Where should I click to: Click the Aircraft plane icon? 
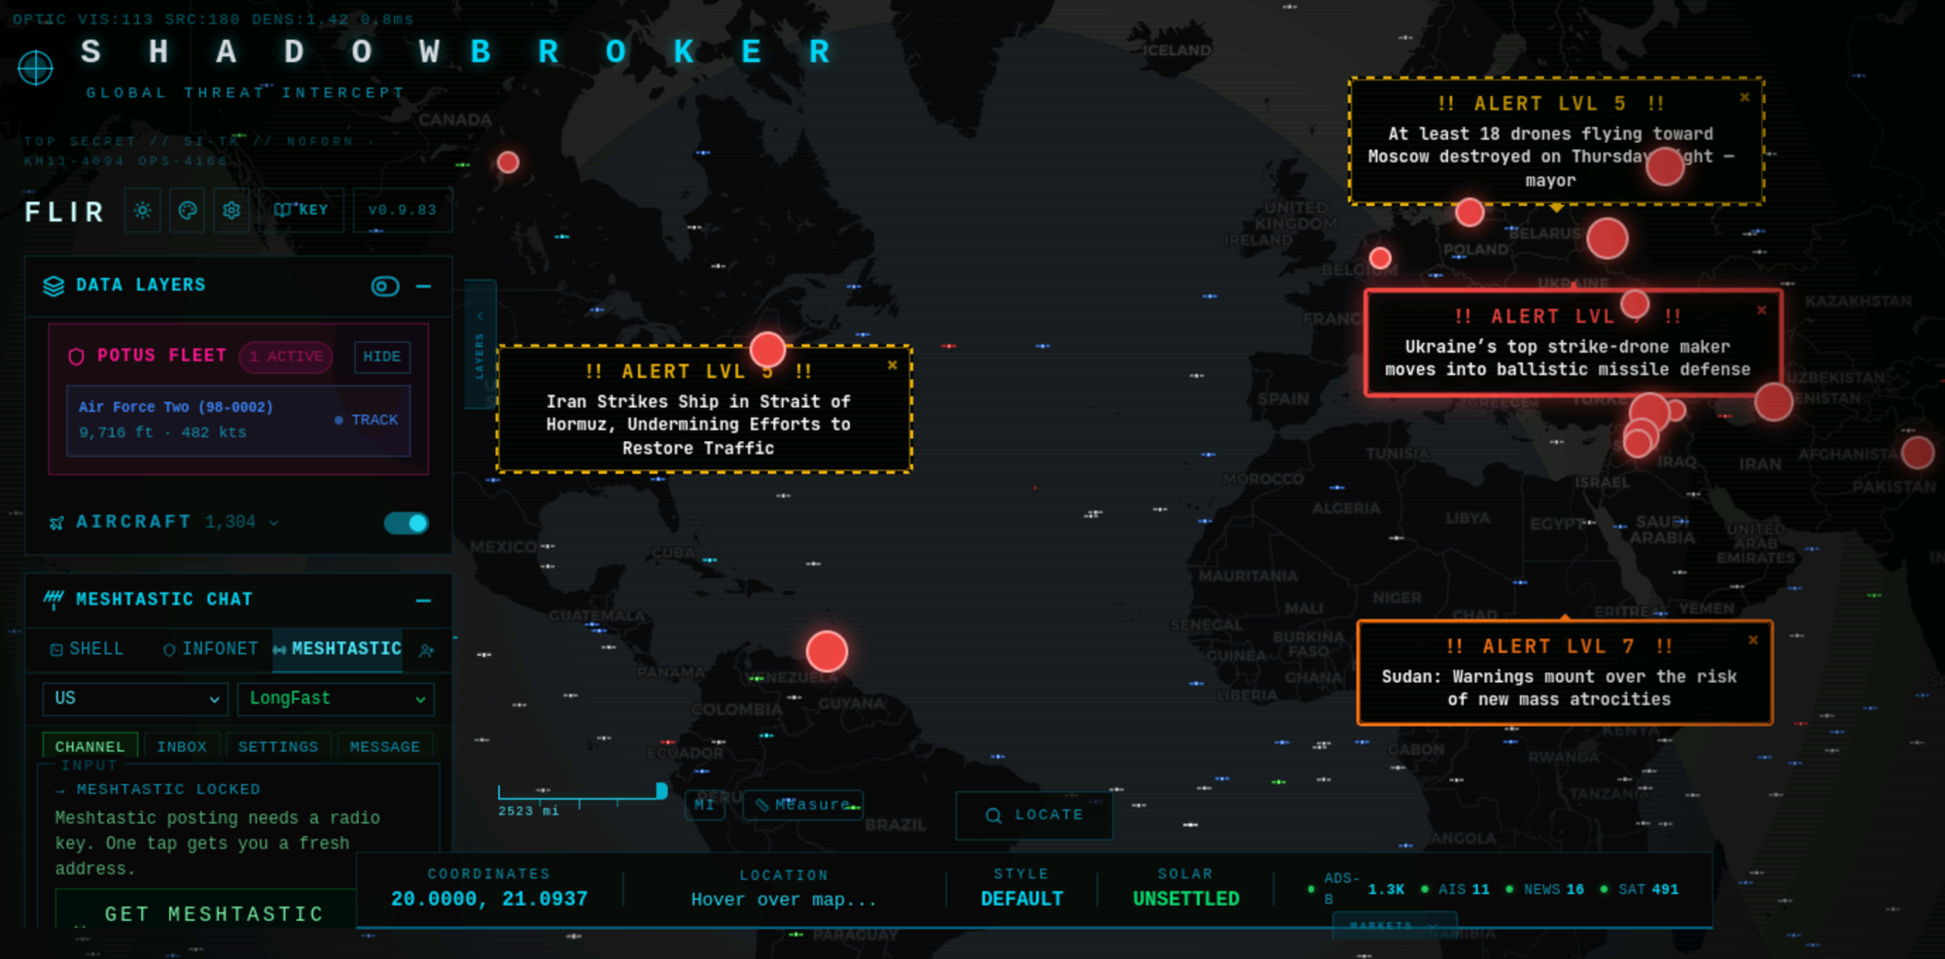coord(56,523)
